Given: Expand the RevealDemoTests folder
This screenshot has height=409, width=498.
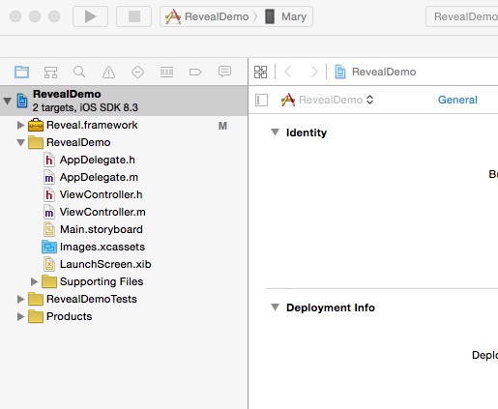Looking at the screenshot, I should click(20, 299).
